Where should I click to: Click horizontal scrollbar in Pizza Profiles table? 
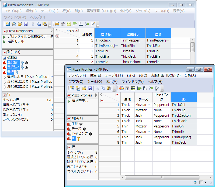tap(162, 177)
